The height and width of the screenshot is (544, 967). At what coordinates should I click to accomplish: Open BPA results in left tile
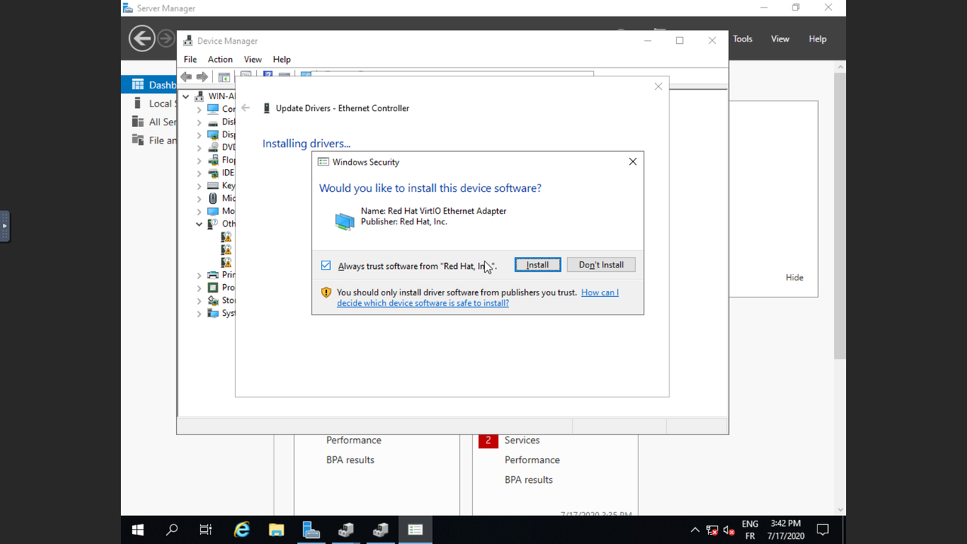click(350, 459)
